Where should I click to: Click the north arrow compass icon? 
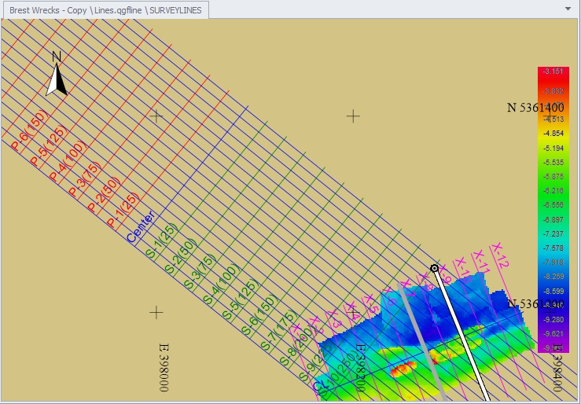[x=56, y=74]
